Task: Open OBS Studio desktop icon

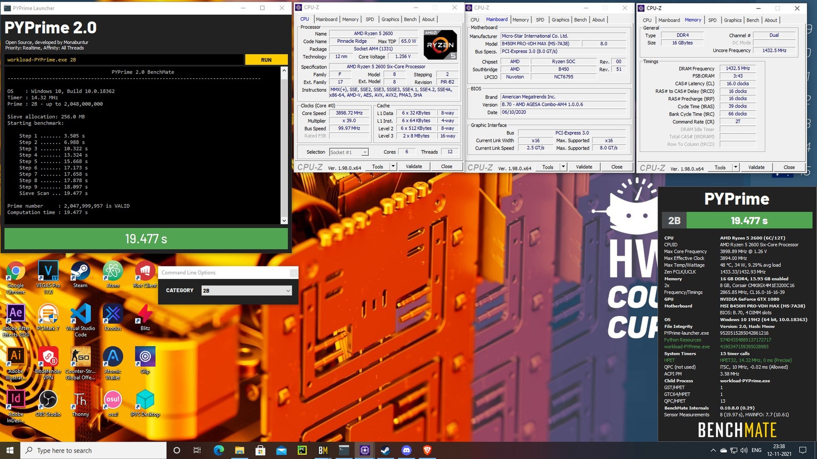Action: pos(48,403)
